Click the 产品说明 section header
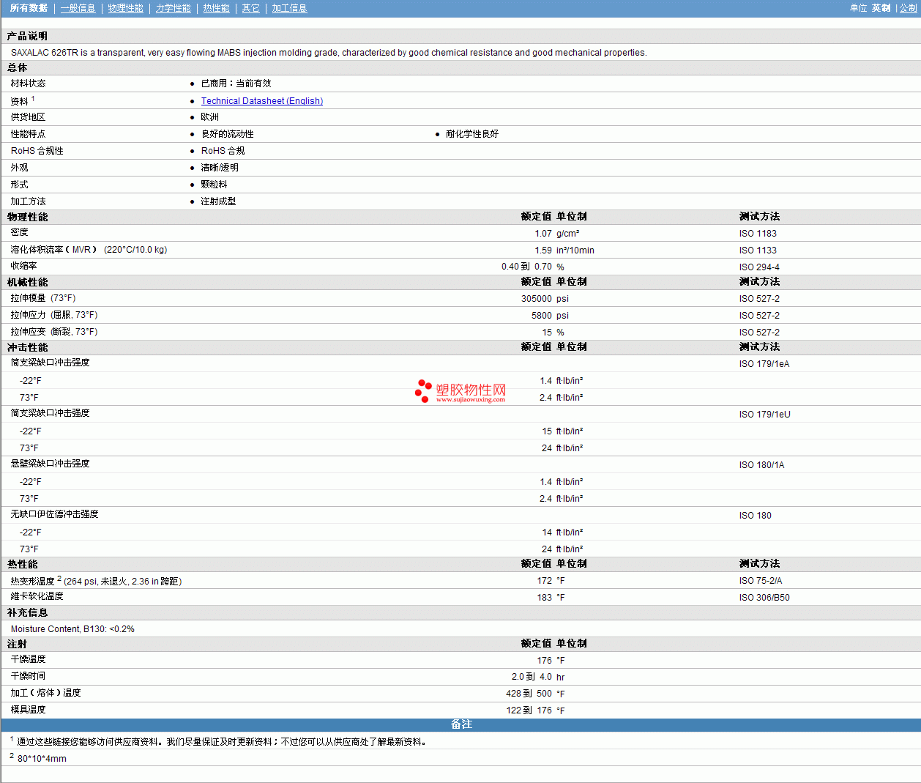 click(27, 36)
